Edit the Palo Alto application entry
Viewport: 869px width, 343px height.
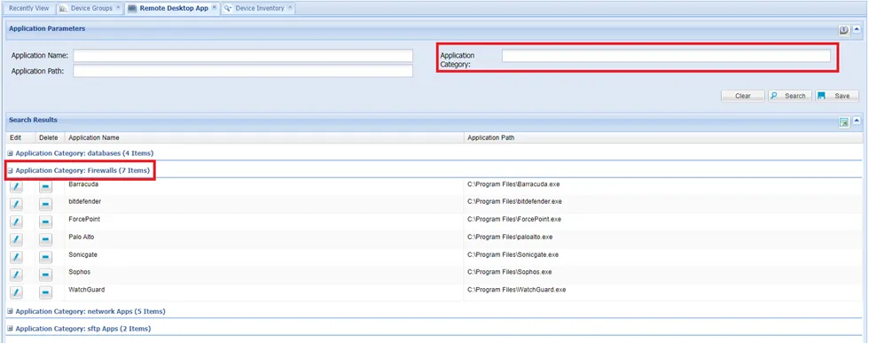point(16,240)
